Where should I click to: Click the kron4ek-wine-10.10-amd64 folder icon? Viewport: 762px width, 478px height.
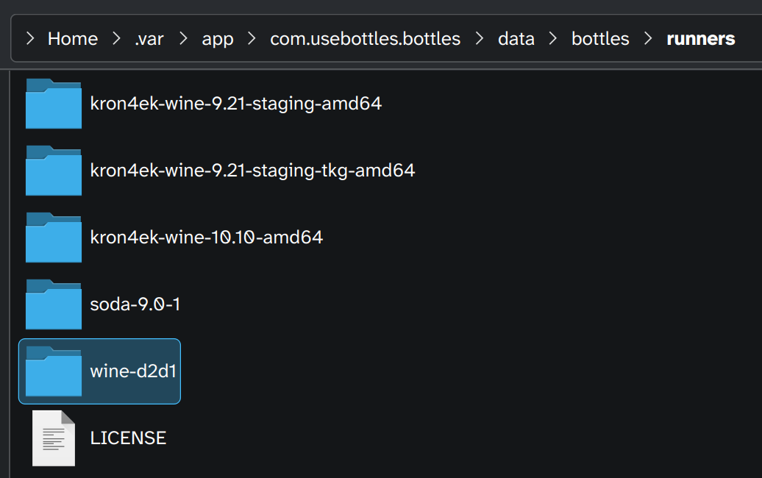click(x=53, y=238)
